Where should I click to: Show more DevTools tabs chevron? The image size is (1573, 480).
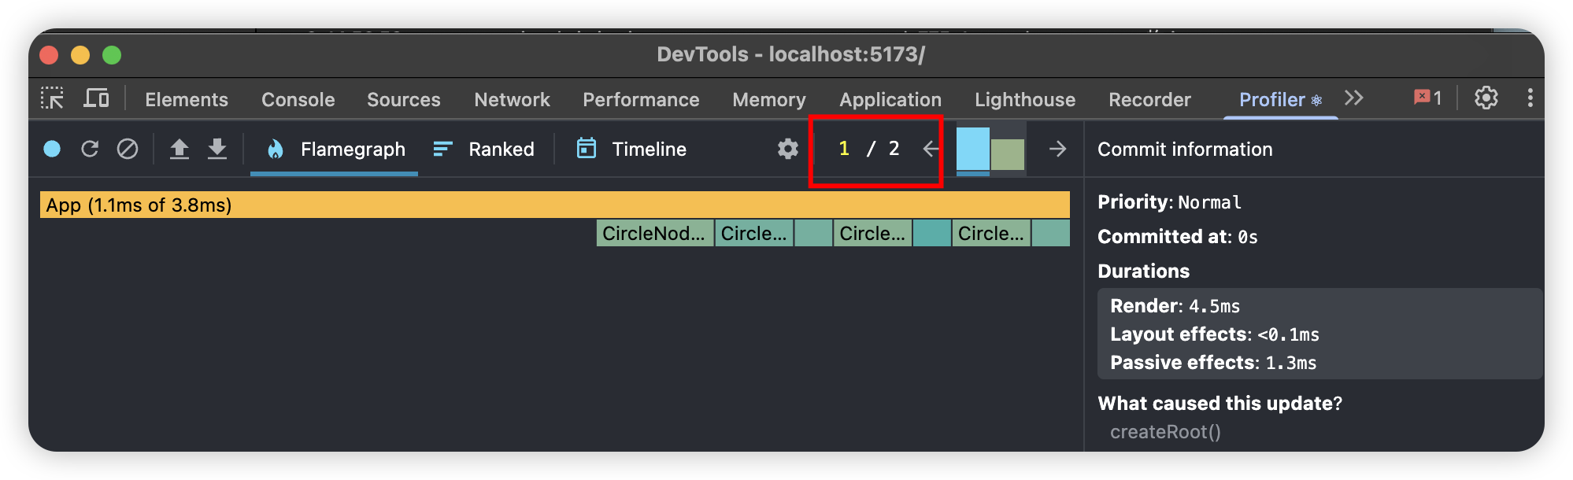click(x=1353, y=98)
